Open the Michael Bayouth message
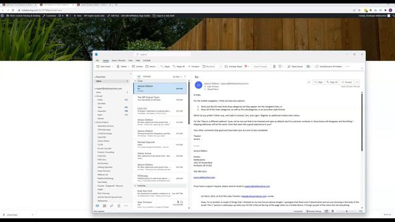 tap(160, 144)
